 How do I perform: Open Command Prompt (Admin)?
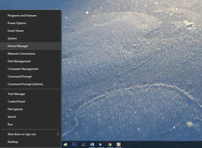[31, 84]
